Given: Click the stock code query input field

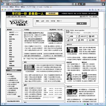Looking at the screenshot, I should pyautogui.click(x=50, y=97).
